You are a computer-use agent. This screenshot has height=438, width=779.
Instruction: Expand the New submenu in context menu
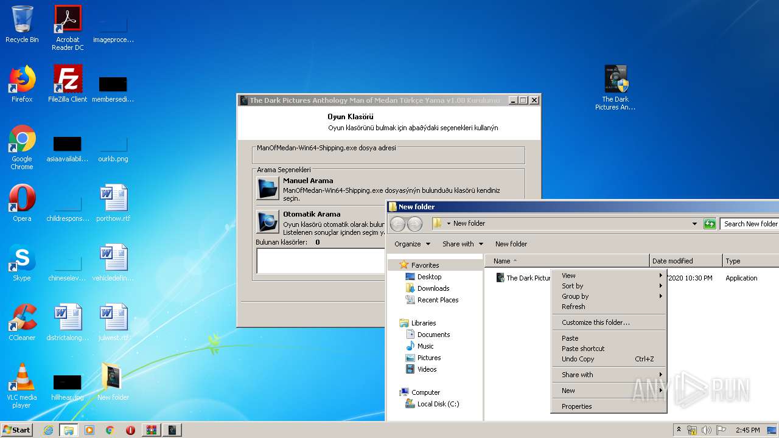point(609,391)
